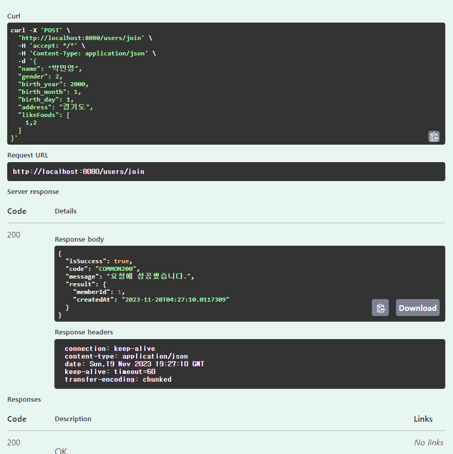The width and height of the screenshot is (453, 454).
Task: Click the "likeFoods": [ line in curl
Action: point(44,115)
